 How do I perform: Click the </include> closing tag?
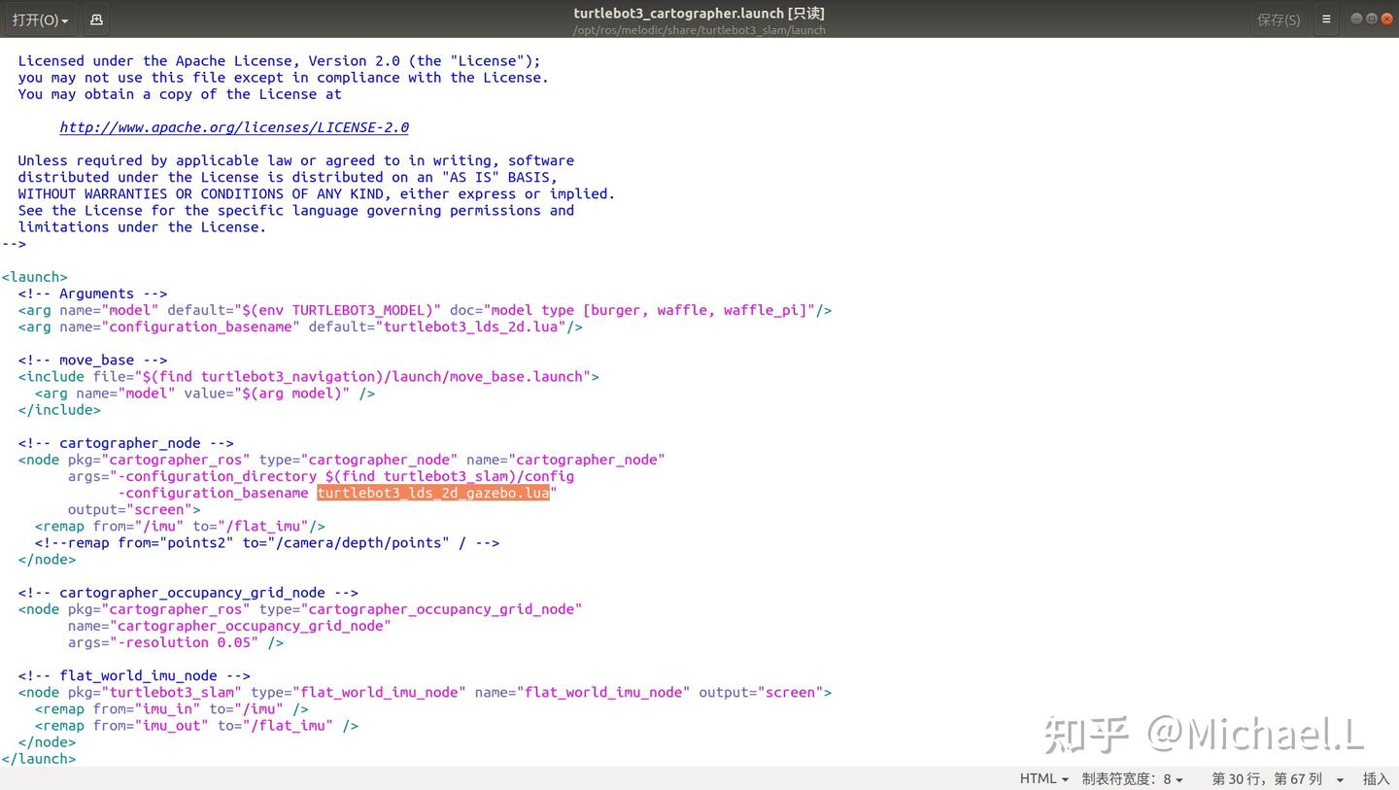pos(59,410)
